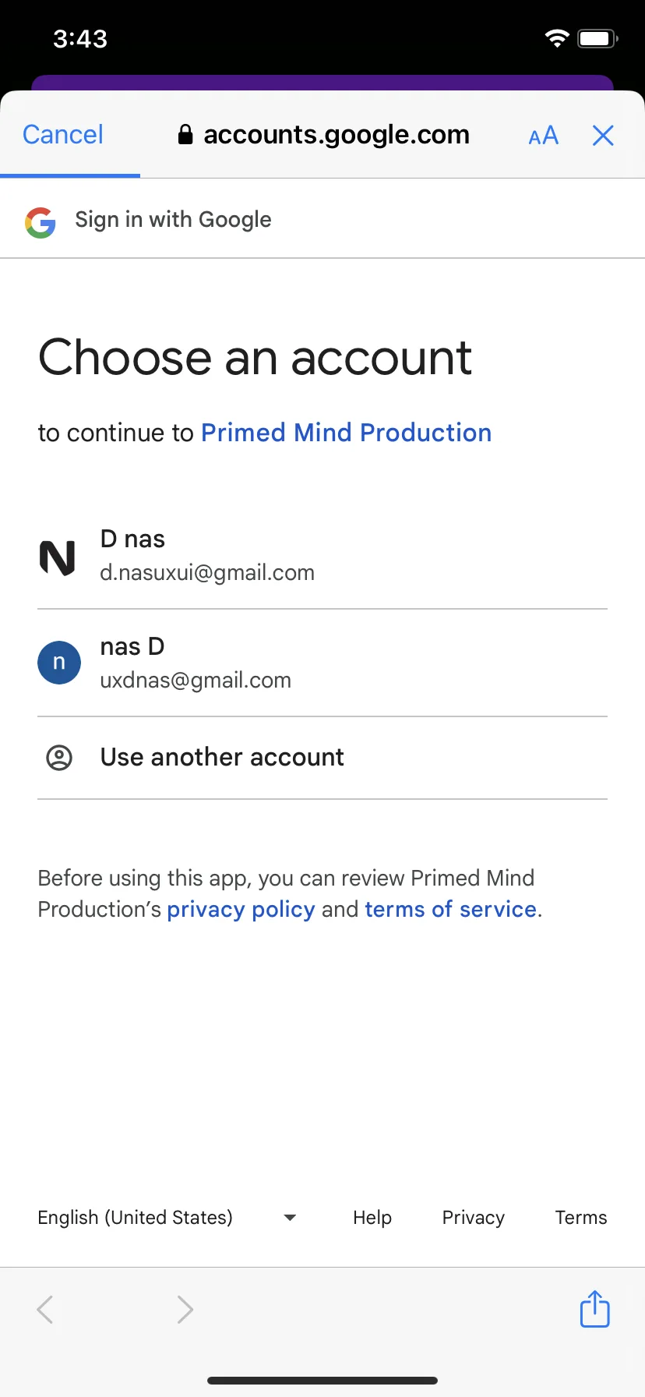Open the privacy policy link
Viewport: 645px width, 1397px height.
tap(241, 909)
